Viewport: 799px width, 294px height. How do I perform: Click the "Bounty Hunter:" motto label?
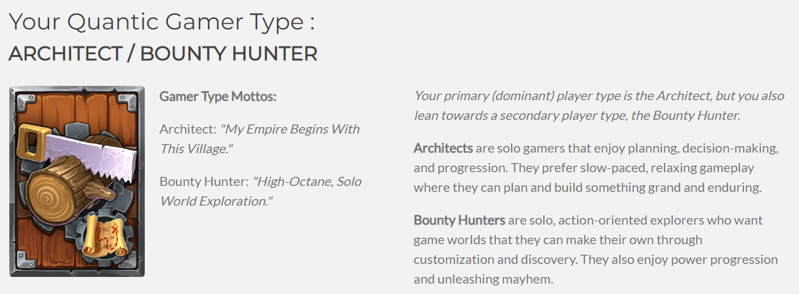pyautogui.click(x=205, y=181)
